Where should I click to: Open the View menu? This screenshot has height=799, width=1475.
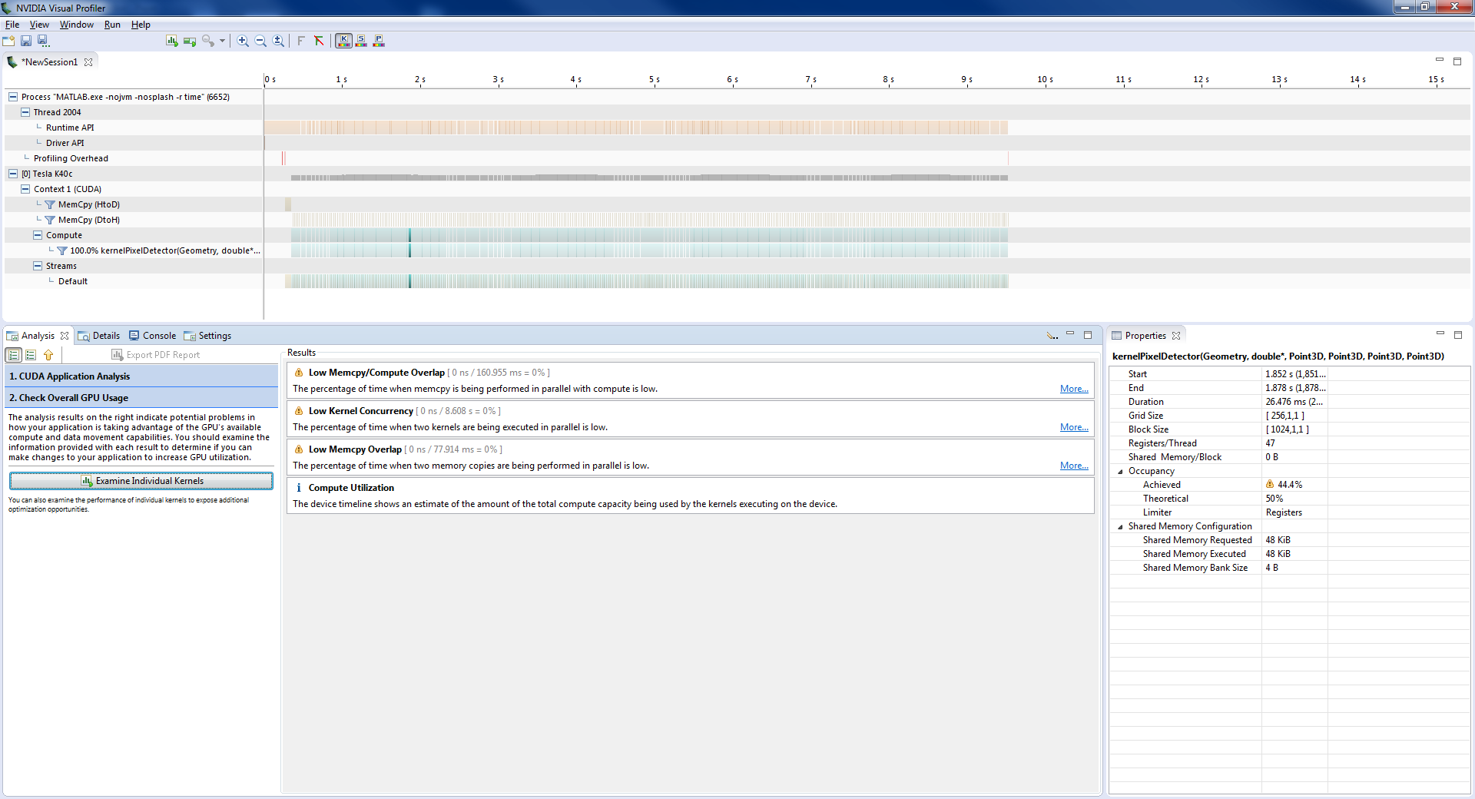(39, 25)
